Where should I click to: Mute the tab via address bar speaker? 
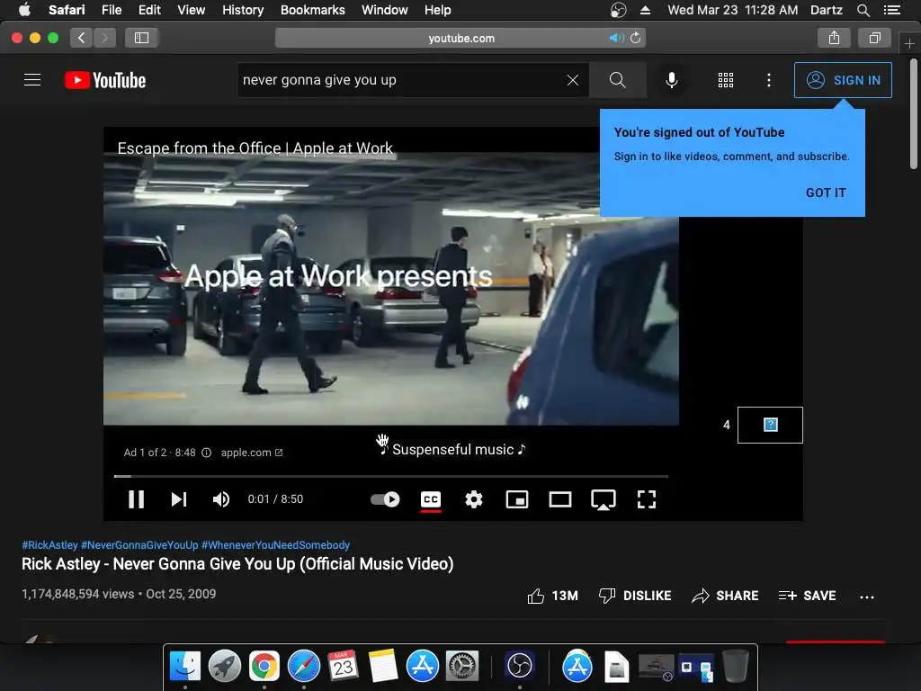pos(616,38)
